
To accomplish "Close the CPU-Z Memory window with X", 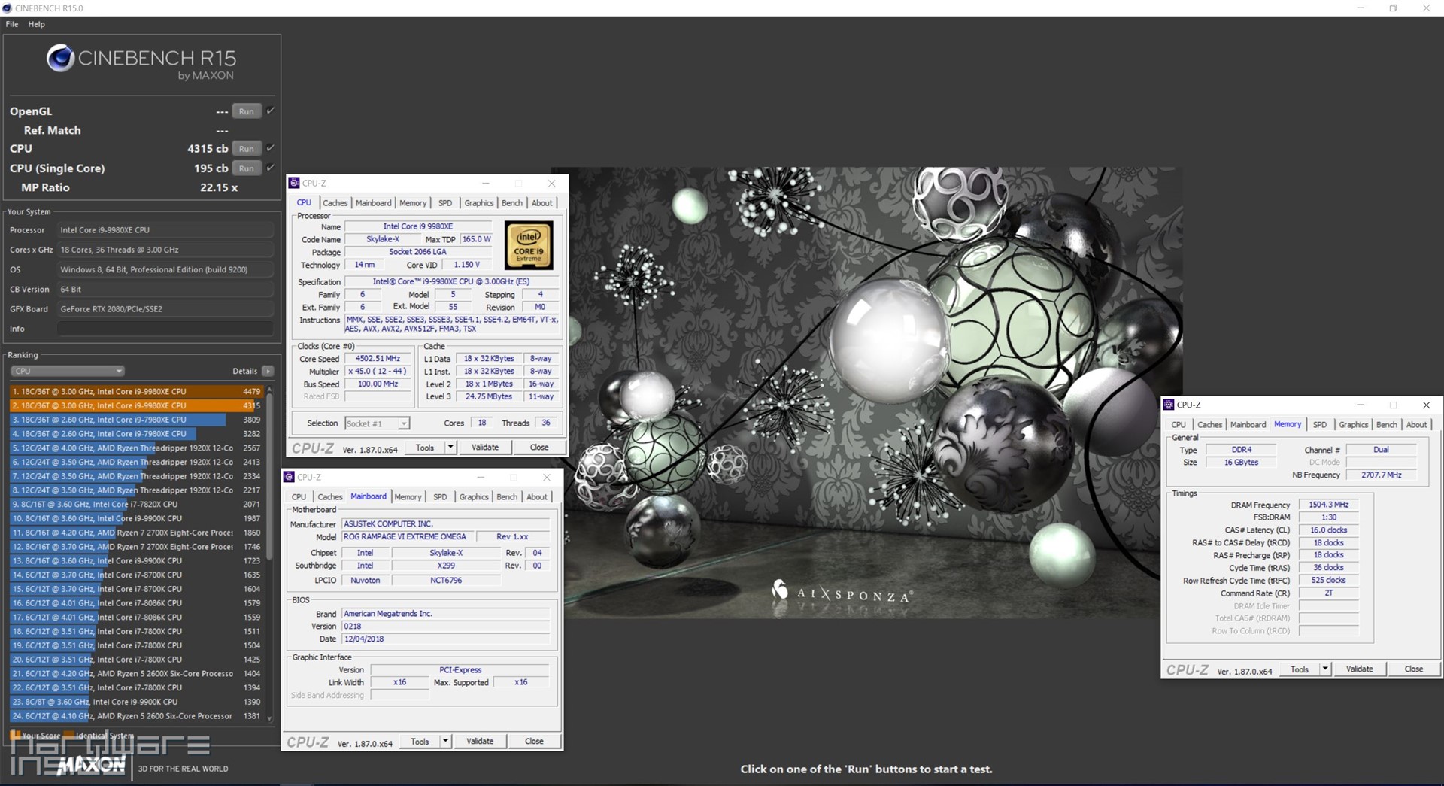I will tap(1426, 405).
